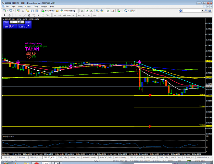Open the chat notification icon
This screenshot has height=164, width=214.
pos(210,11)
